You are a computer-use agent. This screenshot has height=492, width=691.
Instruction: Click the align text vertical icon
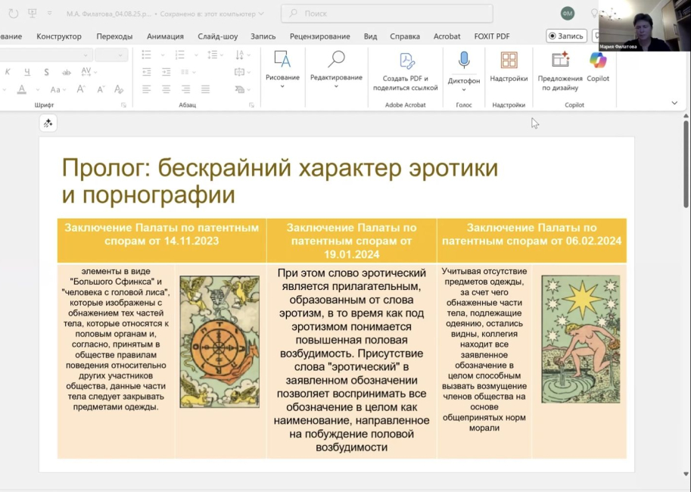(240, 72)
